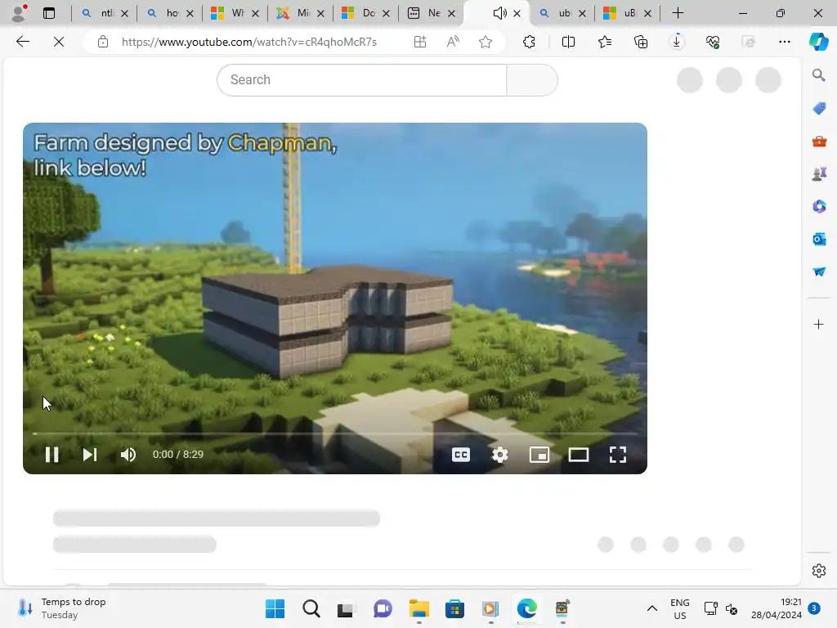Open the Windows Start menu

(x=275, y=608)
